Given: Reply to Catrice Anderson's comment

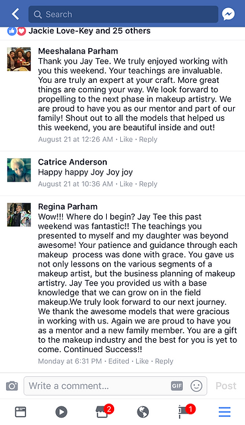Looking at the screenshot, I should [x=148, y=184].
